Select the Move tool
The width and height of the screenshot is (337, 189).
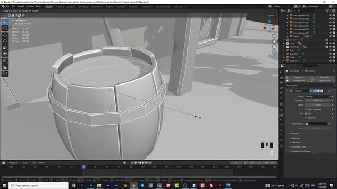[5, 35]
